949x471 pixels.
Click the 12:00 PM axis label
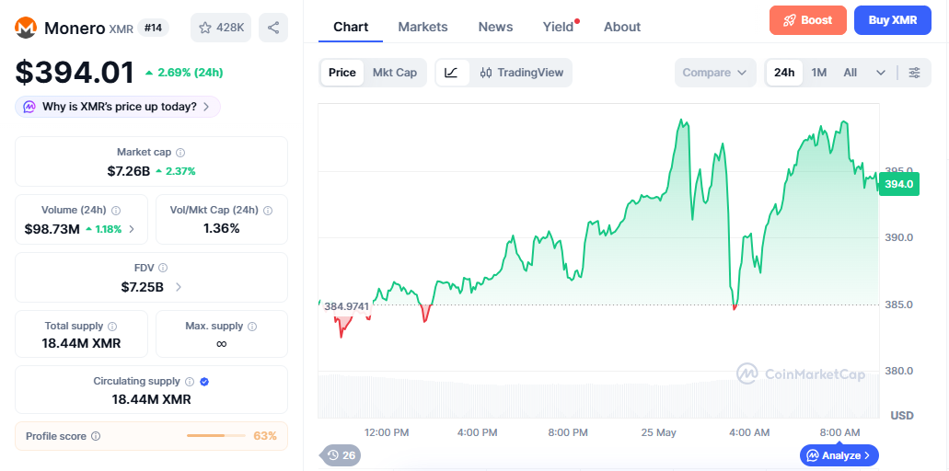pos(387,433)
